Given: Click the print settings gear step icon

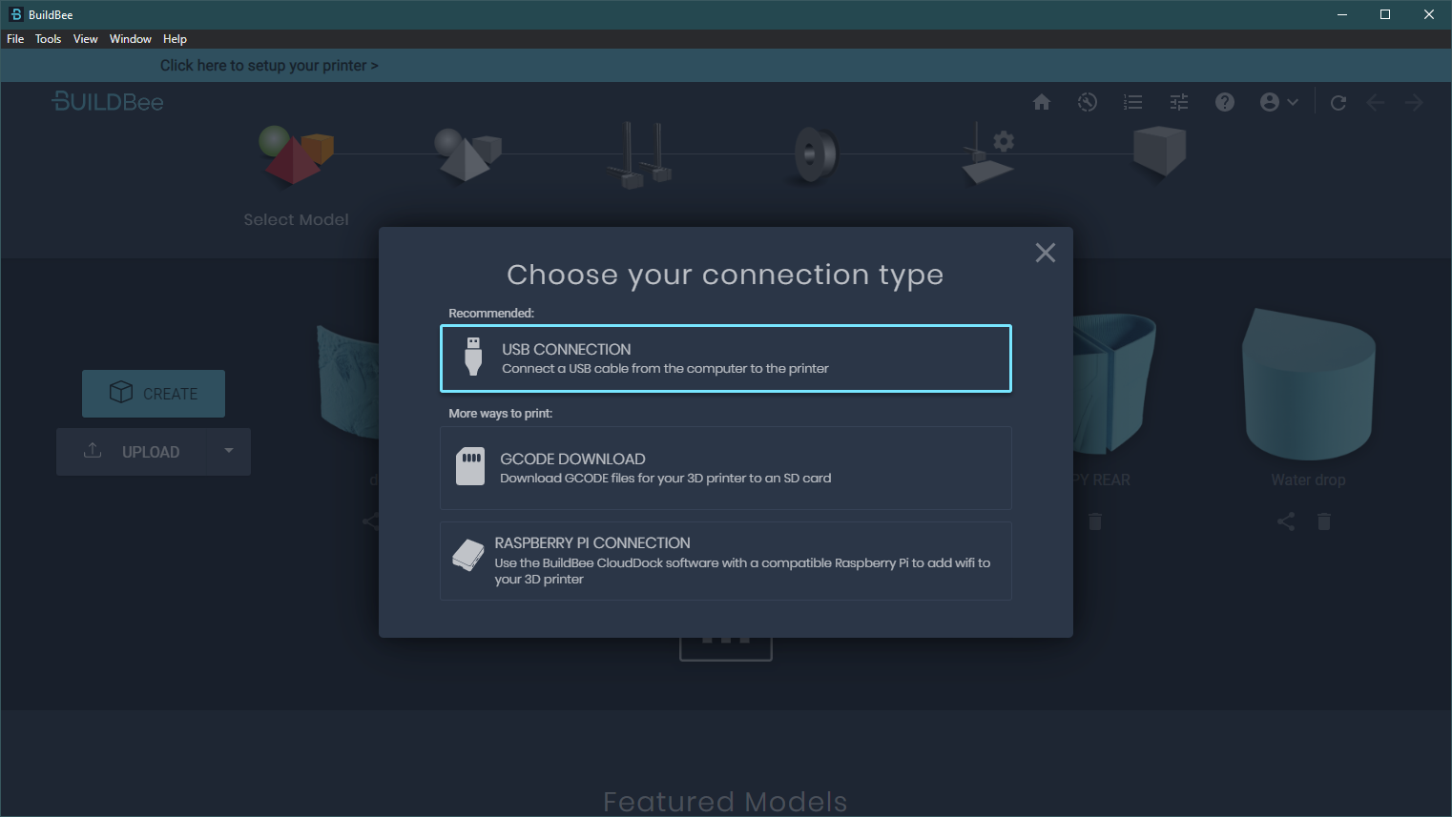Looking at the screenshot, I should [x=987, y=153].
